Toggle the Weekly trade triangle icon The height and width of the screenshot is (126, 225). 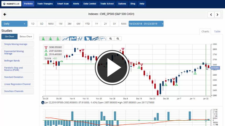(50, 39)
